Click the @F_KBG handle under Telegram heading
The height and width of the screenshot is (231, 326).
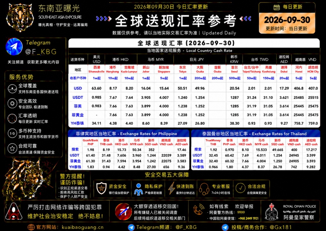point(41,52)
